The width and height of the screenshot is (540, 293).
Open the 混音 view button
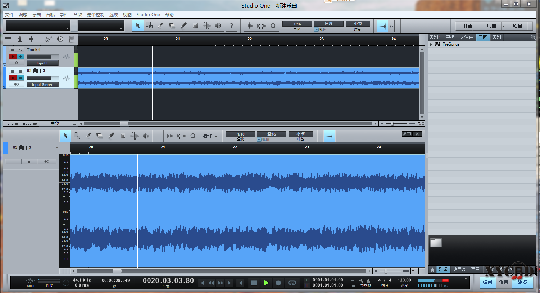pos(504,282)
